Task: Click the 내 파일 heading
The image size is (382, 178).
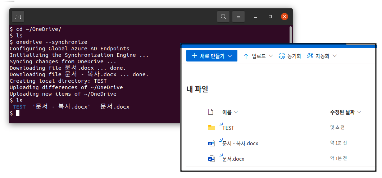Action: [197, 90]
